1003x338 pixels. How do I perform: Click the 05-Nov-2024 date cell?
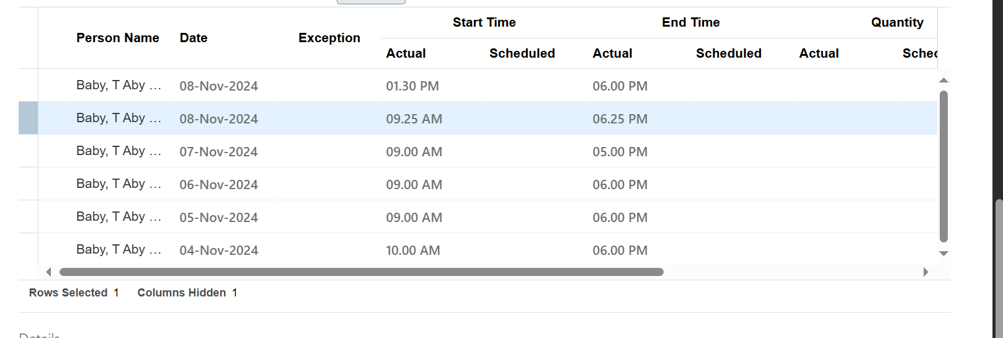tap(219, 218)
